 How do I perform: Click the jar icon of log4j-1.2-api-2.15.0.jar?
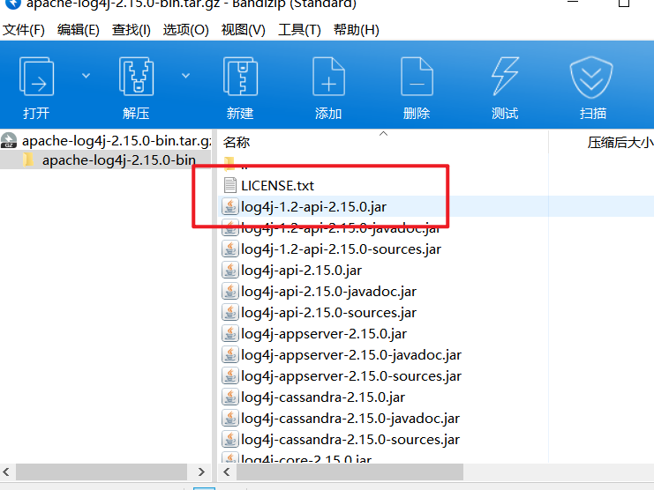229,206
